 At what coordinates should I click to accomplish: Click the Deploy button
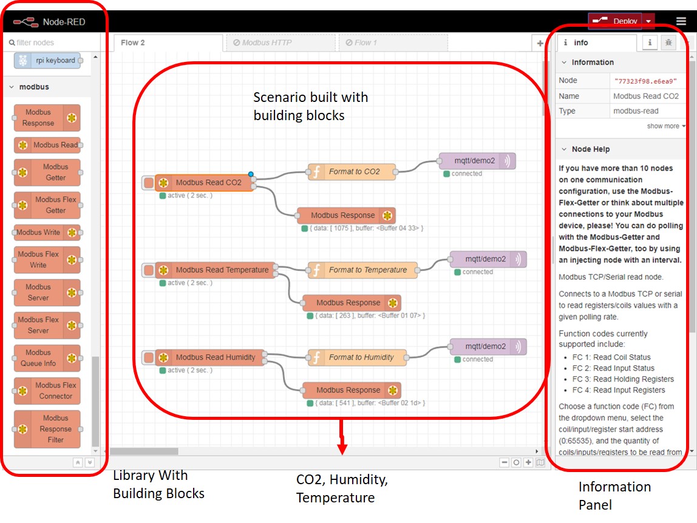(x=615, y=21)
